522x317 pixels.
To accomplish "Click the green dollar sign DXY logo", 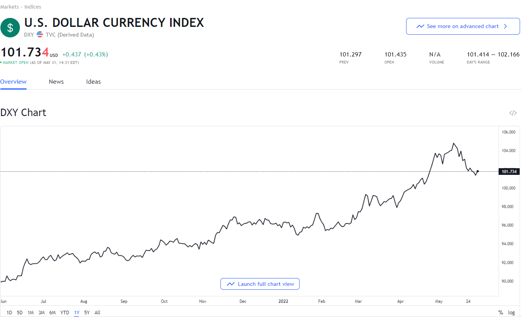I will tap(10, 28).
